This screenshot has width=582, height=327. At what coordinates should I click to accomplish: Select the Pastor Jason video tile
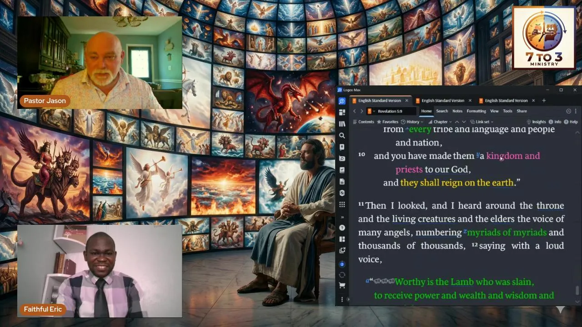pyautogui.click(x=100, y=63)
